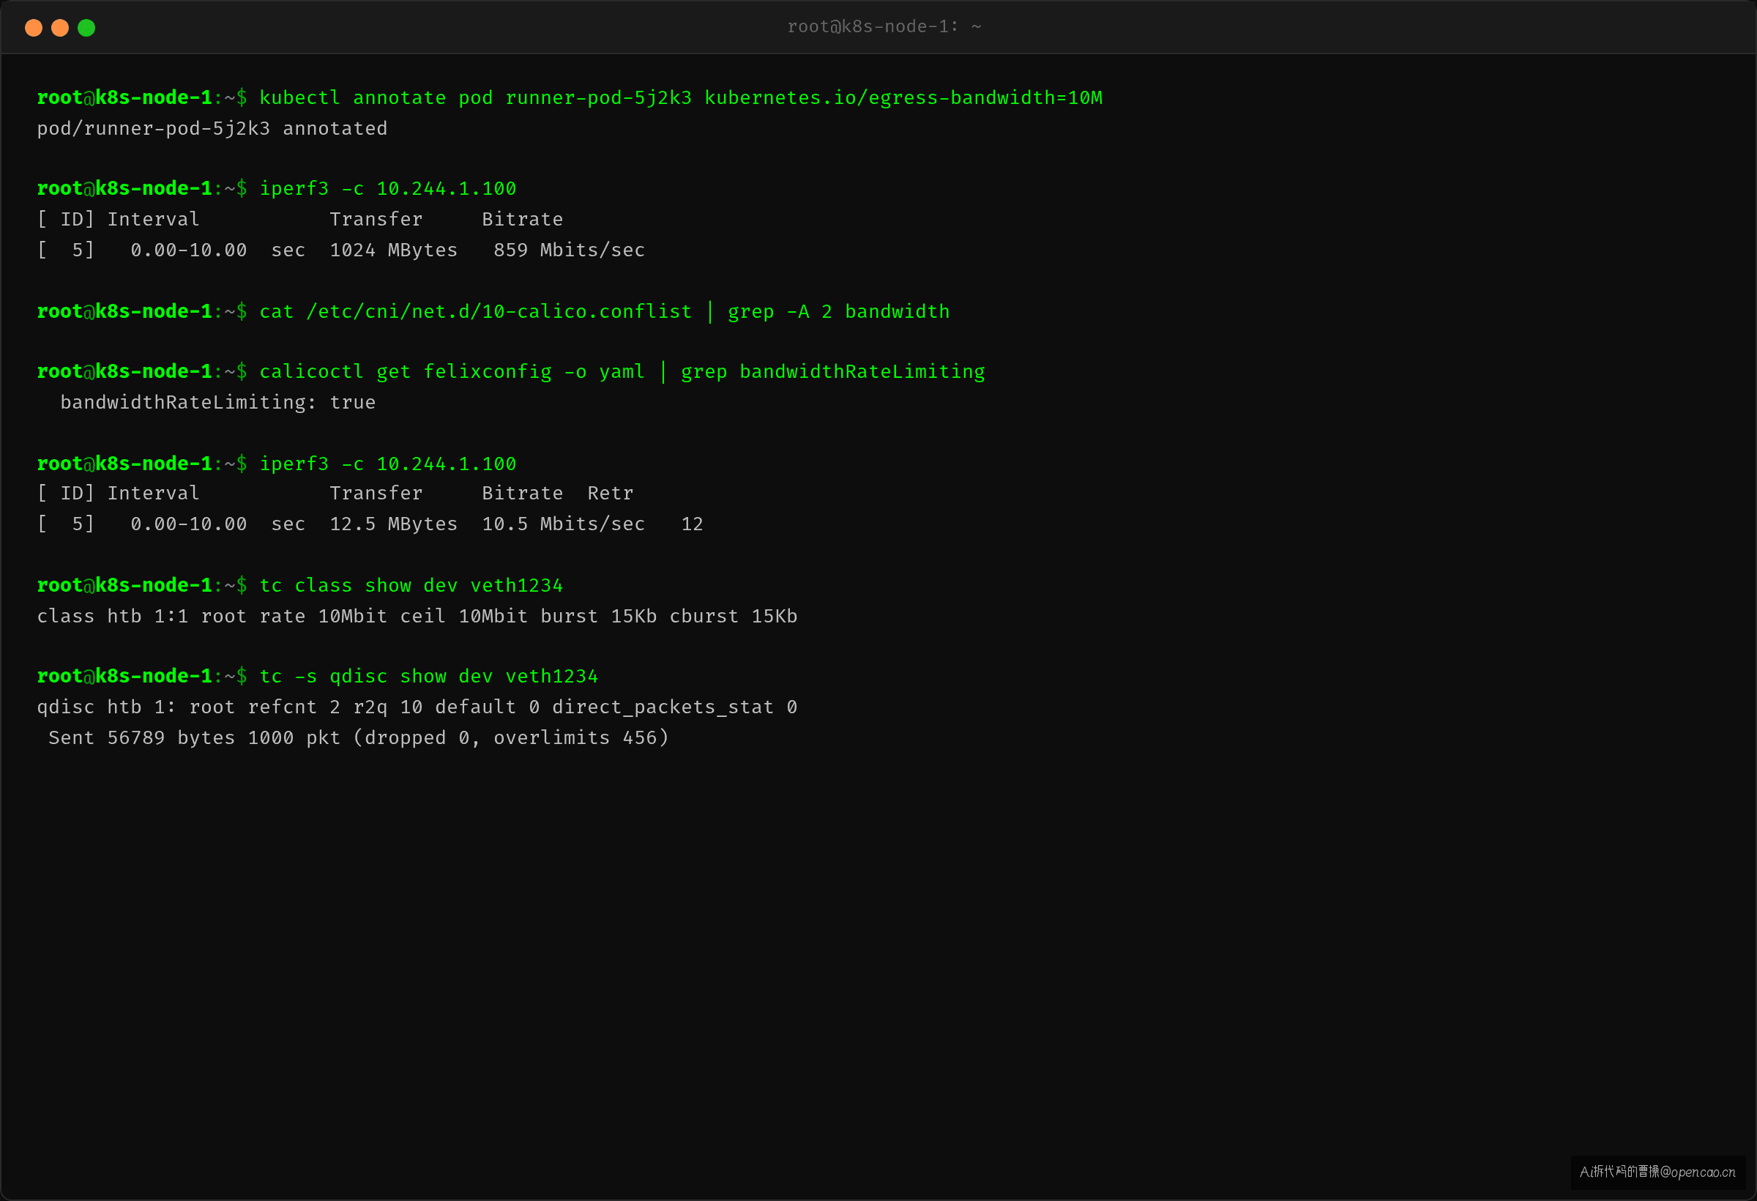The width and height of the screenshot is (1757, 1201).
Task: Select the 'pod/runner-pod-5j2k3 annotated' output line
Action: [x=212, y=129]
